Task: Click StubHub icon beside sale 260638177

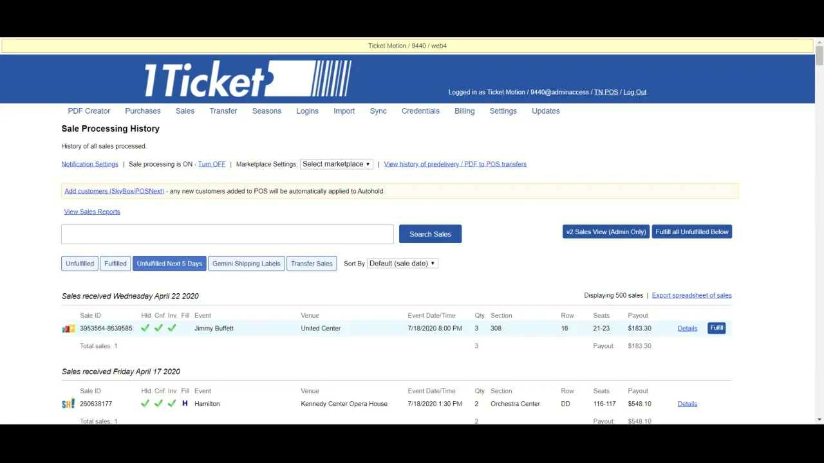Action: pos(68,404)
